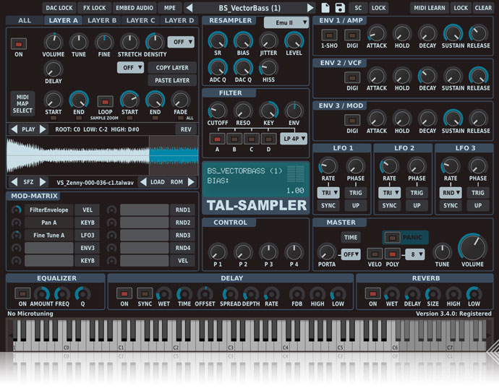Click the new preset file icon
Screen dimensions: 499x388
pos(325,7)
